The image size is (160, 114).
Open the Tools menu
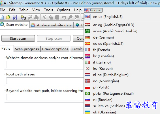(48, 10)
